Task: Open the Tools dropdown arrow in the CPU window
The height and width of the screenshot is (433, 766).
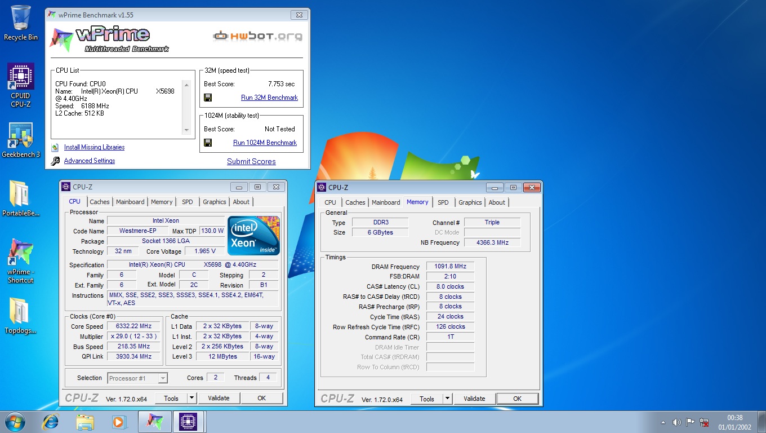Action: tap(191, 398)
